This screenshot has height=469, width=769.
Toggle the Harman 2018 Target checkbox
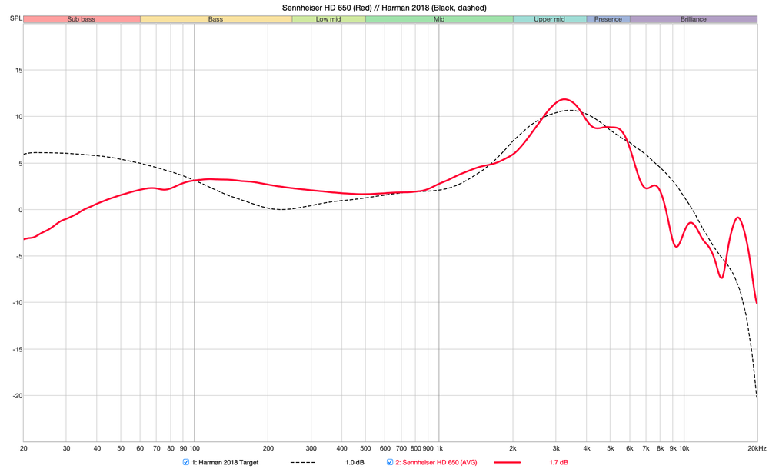(184, 461)
